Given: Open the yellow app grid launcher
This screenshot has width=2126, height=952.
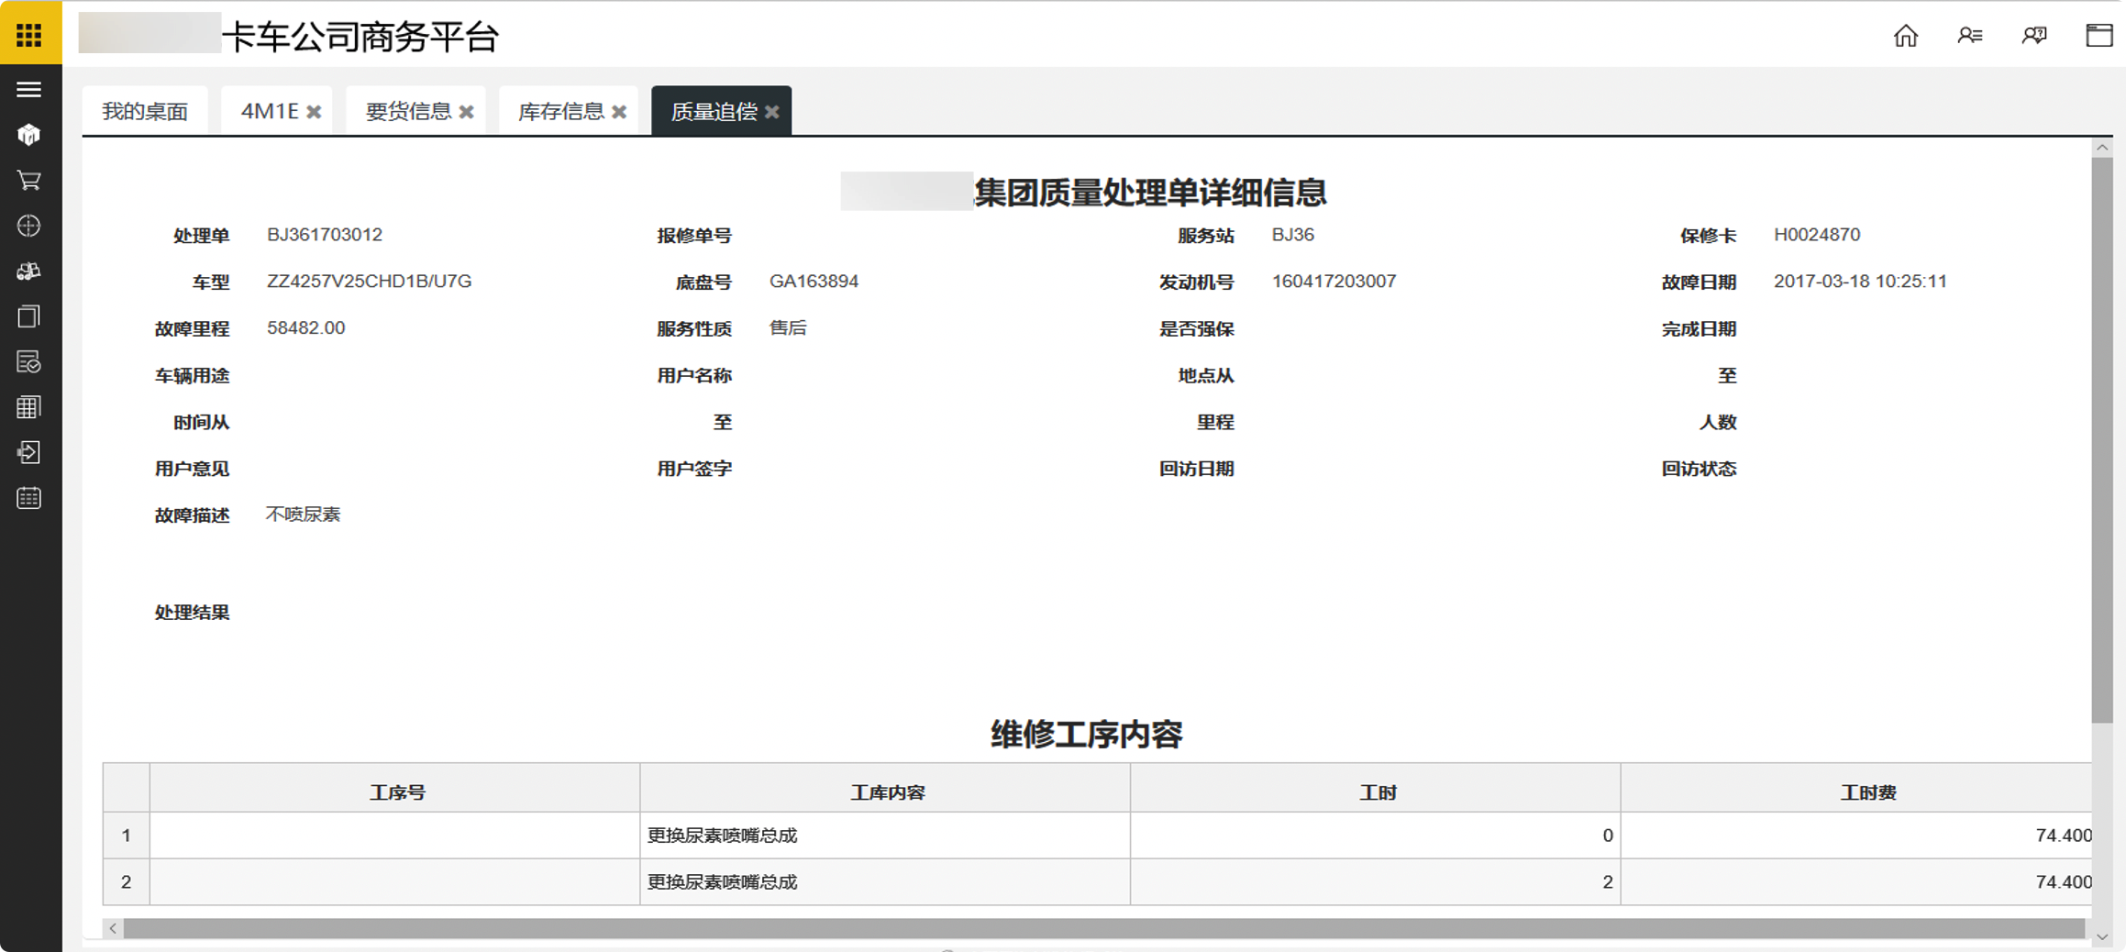Looking at the screenshot, I should (x=29, y=35).
